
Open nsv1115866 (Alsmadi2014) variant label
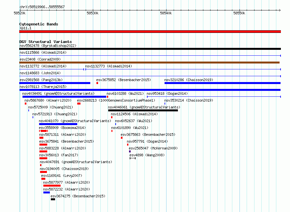pyautogui.click(x=43, y=52)
